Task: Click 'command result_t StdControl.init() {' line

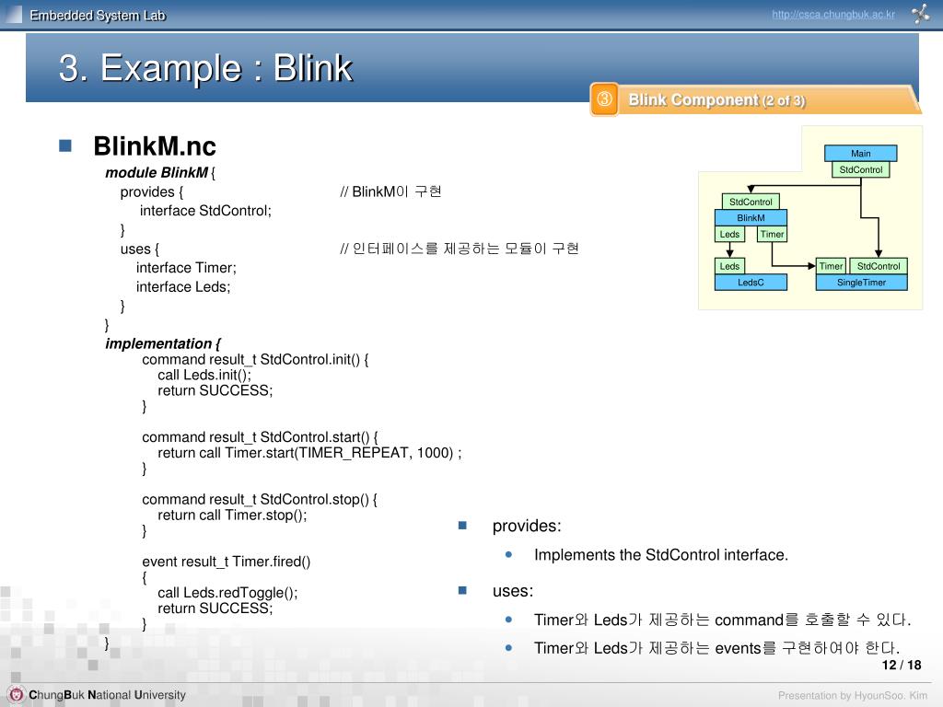Action: point(256,360)
